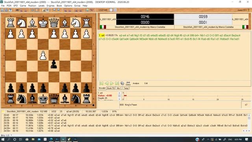Switch to the Book/TB tab

[111, 88]
